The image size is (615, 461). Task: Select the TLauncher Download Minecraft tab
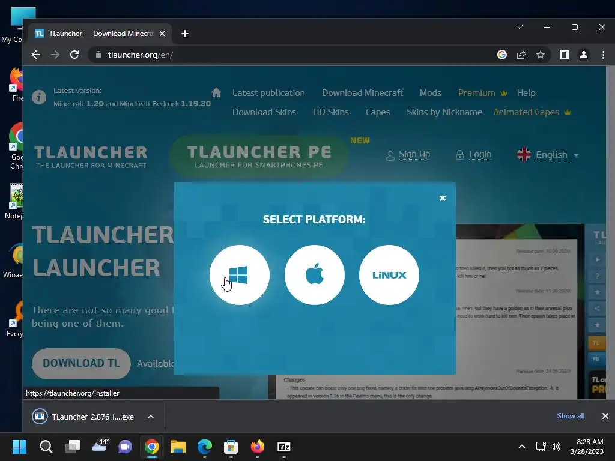pos(100,34)
